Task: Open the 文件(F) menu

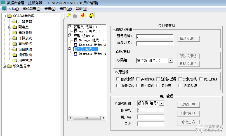Action: (x=13, y=9)
